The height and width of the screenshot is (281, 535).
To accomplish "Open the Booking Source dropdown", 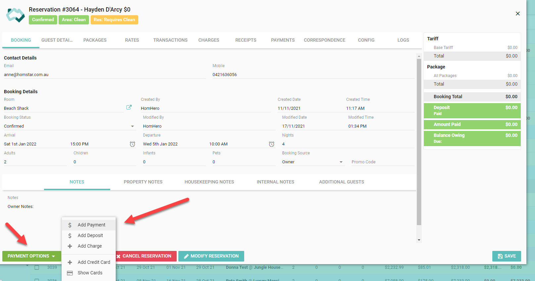I will (x=341, y=162).
